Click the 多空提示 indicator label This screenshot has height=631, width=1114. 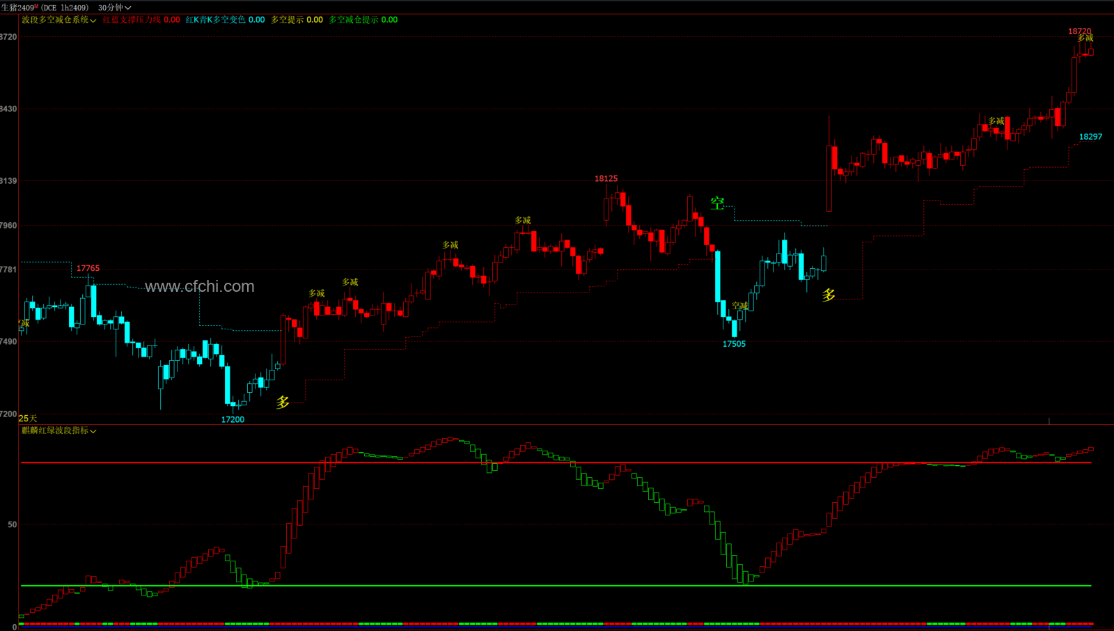click(x=287, y=20)
